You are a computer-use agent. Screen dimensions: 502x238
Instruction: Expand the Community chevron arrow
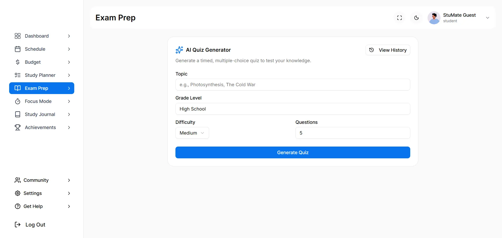69,180
